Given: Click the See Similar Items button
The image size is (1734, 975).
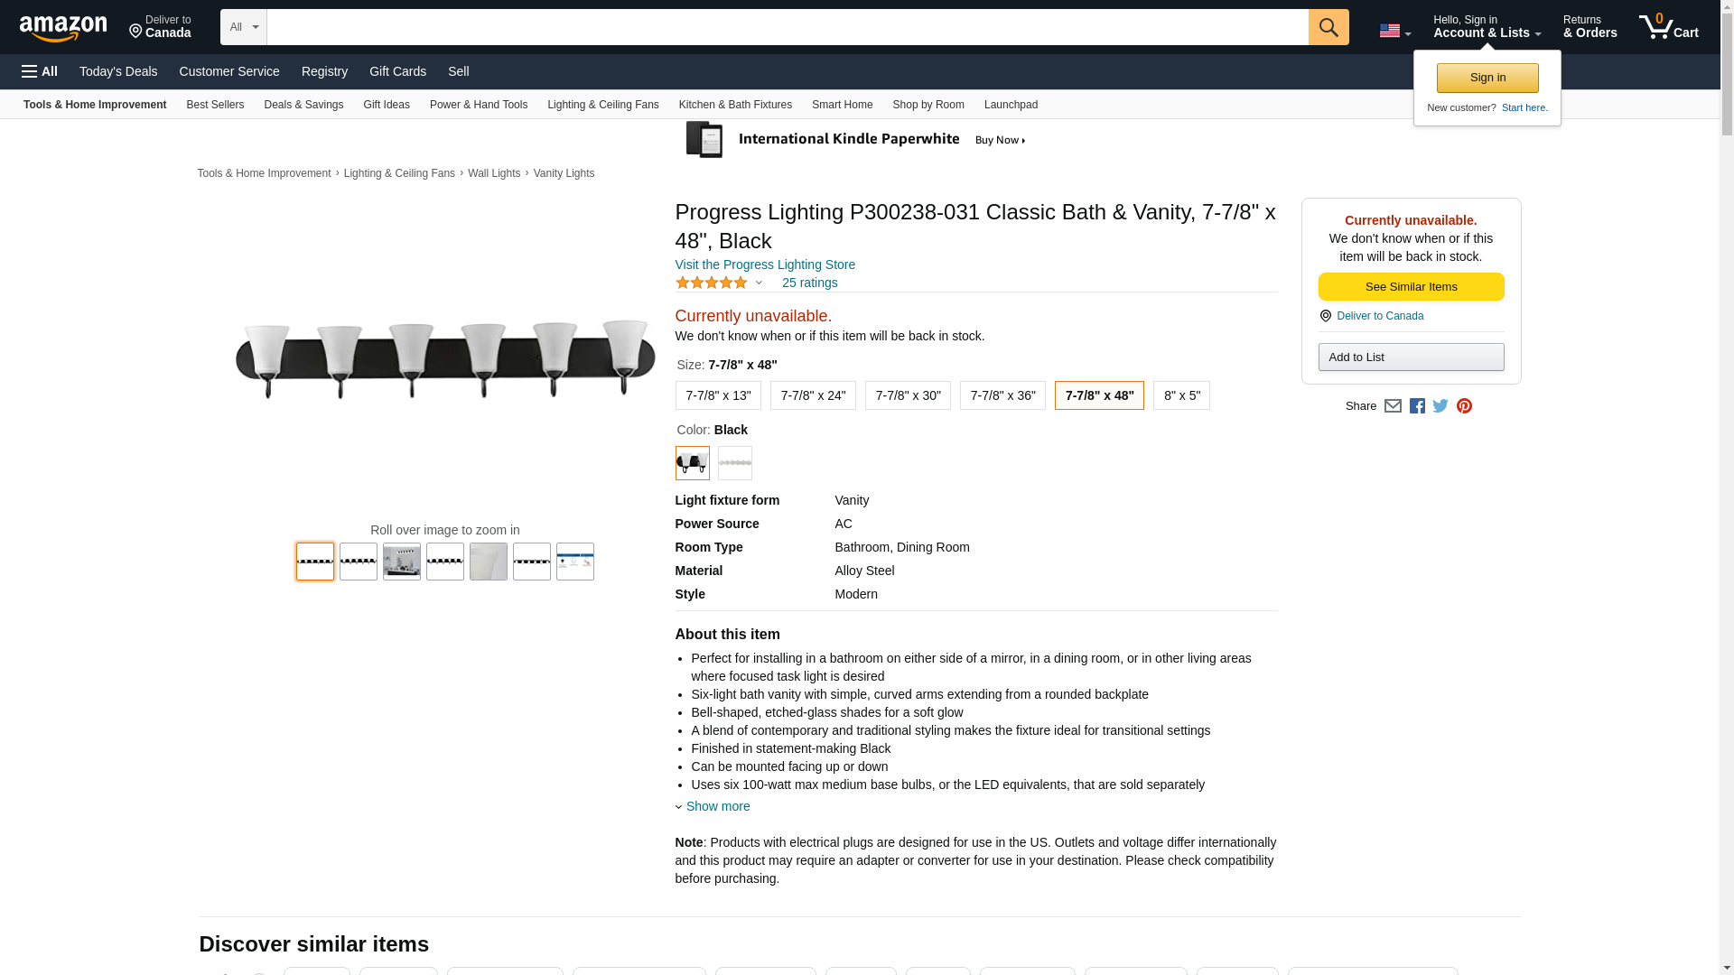Looking at the screenshot, I should click(1411, 287).
